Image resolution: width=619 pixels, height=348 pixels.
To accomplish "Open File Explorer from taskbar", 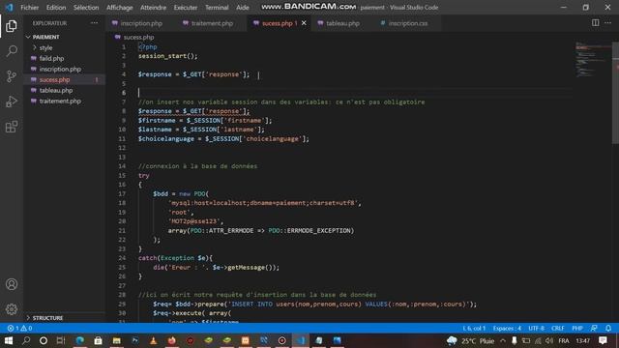I will pos(116,340).
